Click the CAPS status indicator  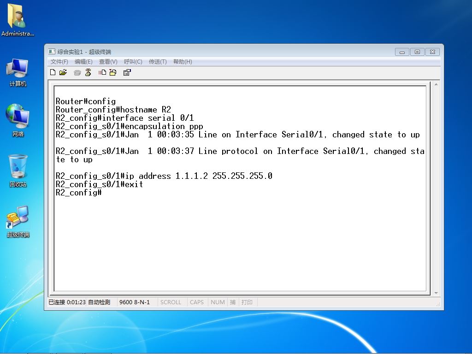click(196, 302)
